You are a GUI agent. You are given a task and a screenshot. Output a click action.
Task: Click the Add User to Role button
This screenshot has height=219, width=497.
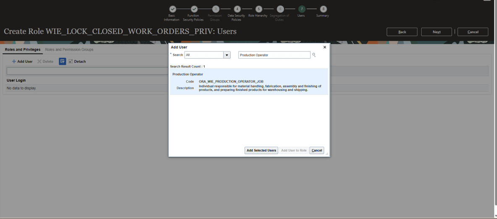coord(294,150)
